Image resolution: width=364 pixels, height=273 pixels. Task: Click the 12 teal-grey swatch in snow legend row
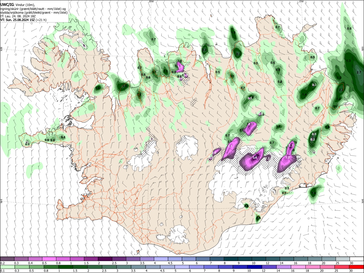(x=273, y=259)
